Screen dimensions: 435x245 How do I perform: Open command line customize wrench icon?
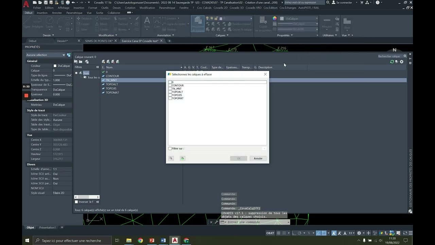click(216, 222)
